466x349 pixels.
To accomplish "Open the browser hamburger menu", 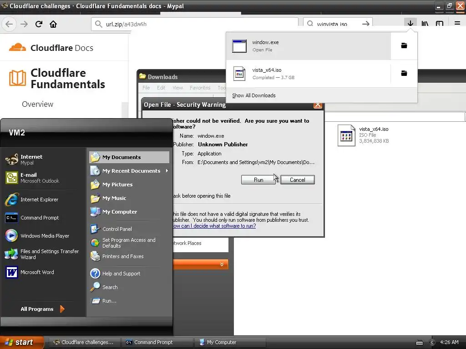I will point(457,24).
